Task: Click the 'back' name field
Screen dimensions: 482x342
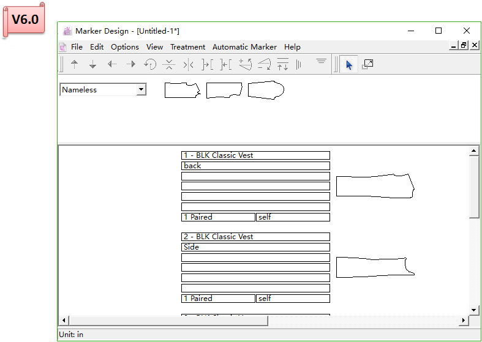Action: pyautogui.click(x=255, y=166)
